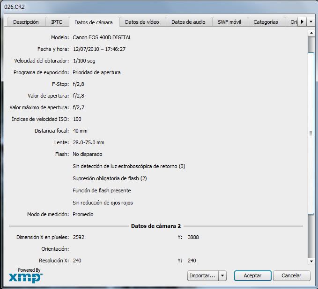Click the Powered By XMP logo
Screen dimensions: 318x289
26,275
